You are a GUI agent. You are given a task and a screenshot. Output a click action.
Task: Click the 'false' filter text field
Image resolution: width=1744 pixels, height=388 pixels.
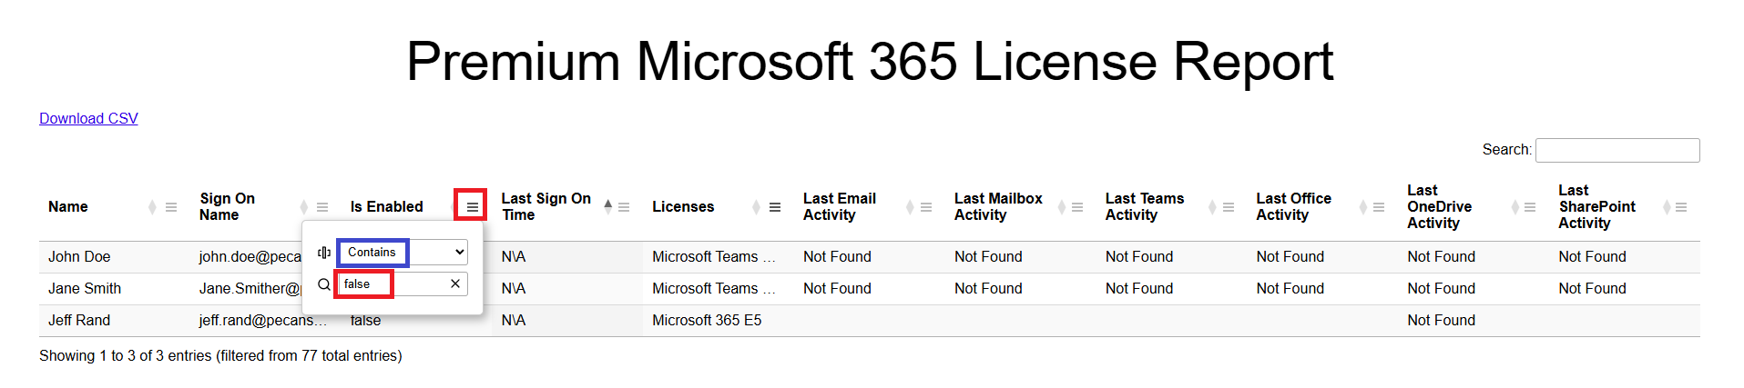click(x=392, y=284)
